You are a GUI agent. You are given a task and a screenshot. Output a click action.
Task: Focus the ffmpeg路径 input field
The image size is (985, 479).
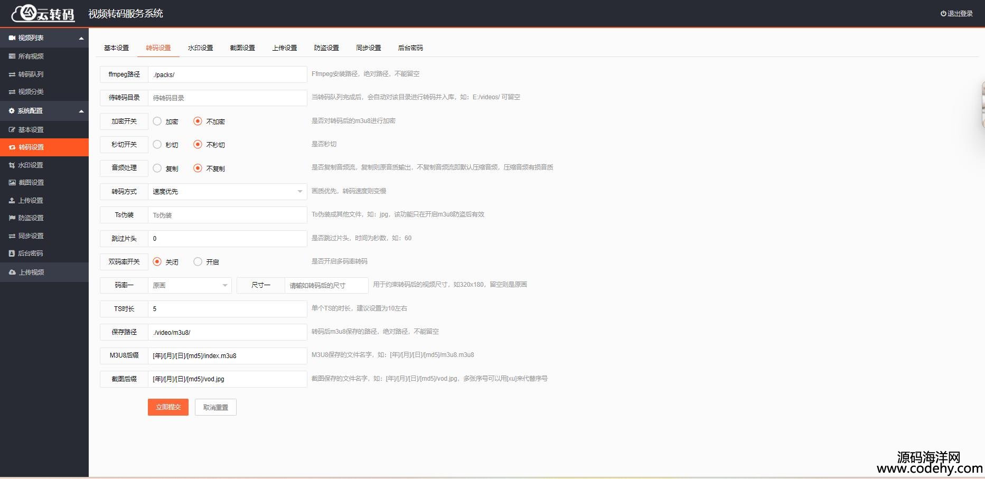[x=227, y=74]
